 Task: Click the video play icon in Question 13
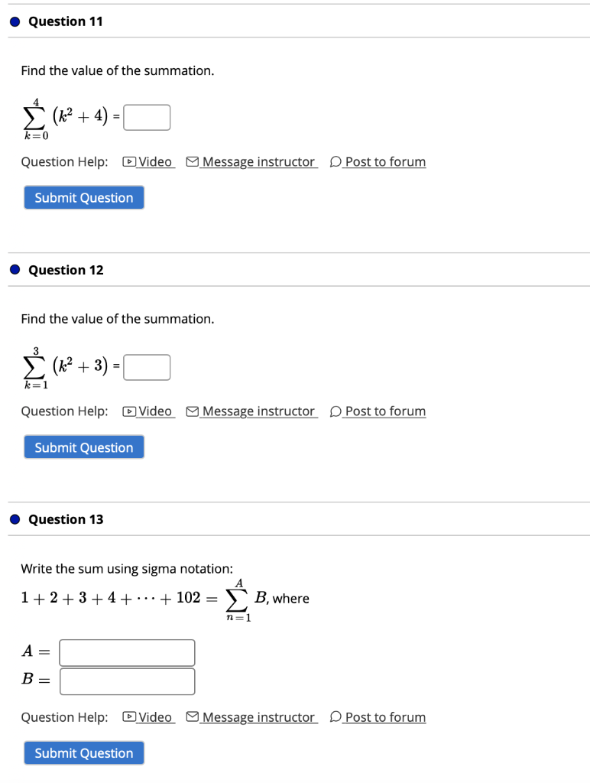(129, 717)
